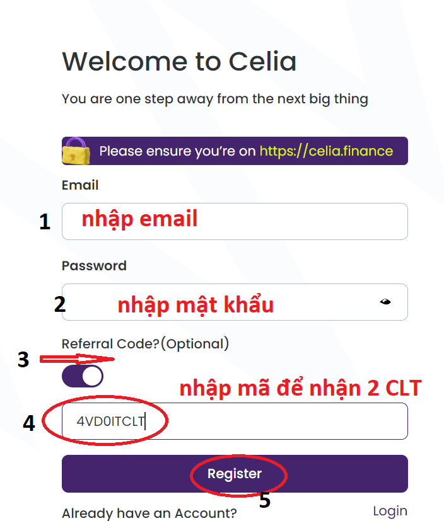Image resolution: width=444 pixels, height=521 pixels.
Task: Click the step number 5 below Register
Action: pos(265,500)
